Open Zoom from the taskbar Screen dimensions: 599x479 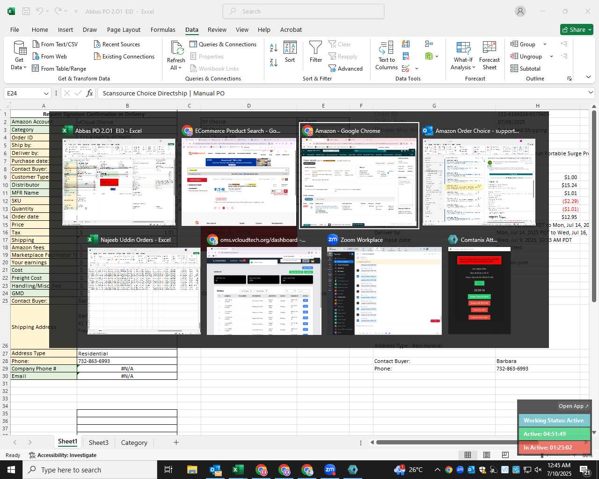pyautogui.click(x=330, y=470)
